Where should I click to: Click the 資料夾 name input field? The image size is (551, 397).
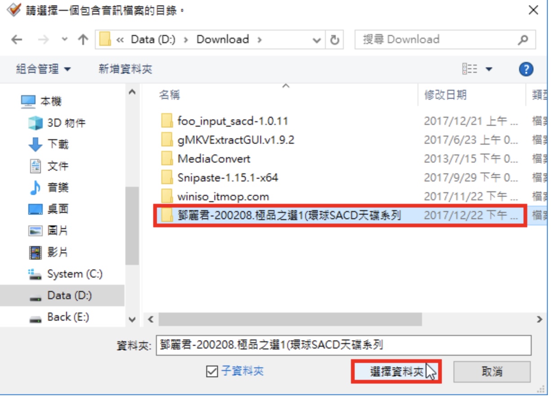click(344, 345)
